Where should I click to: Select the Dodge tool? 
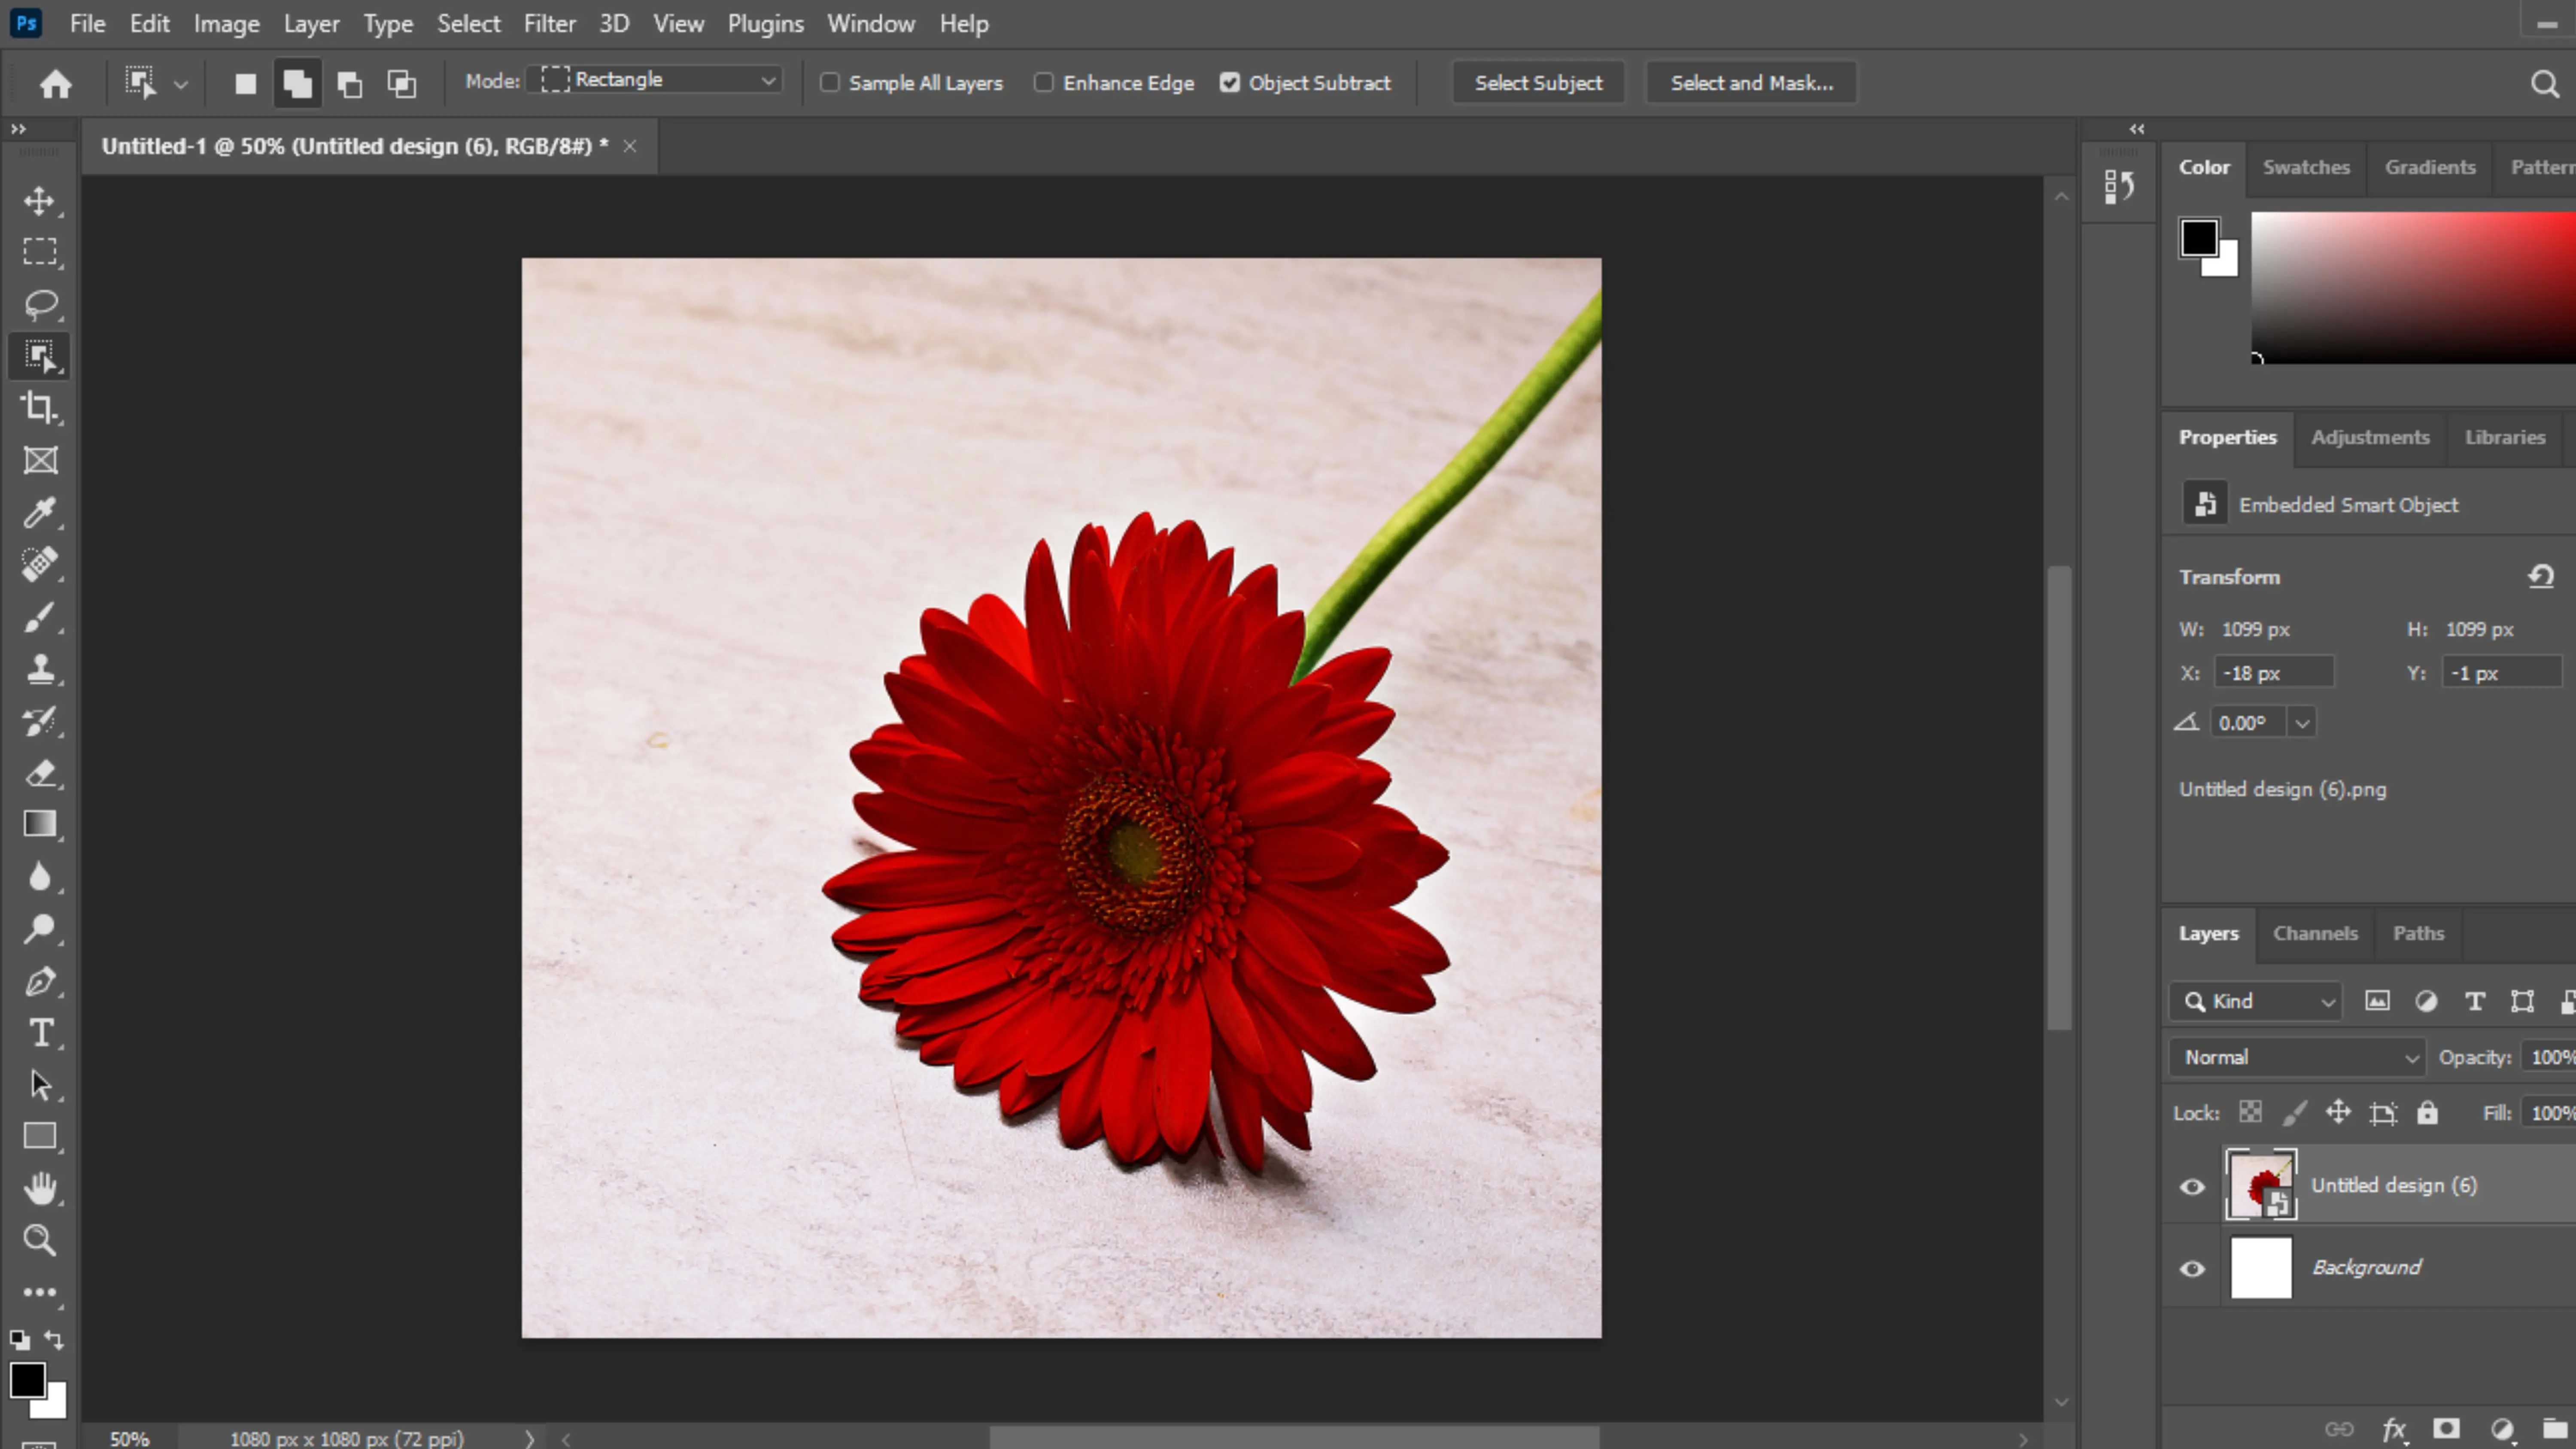[x=40, y=929]
